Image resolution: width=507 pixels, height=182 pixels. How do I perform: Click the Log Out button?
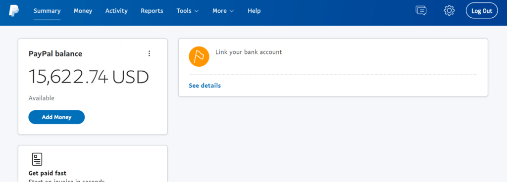[x=481, y=11]
